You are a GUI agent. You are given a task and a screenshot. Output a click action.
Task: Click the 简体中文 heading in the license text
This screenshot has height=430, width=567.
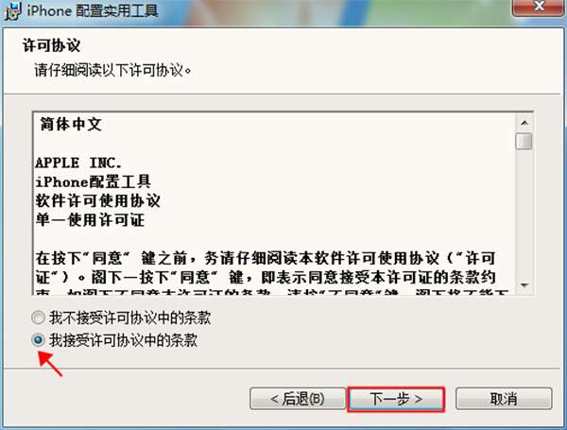71,124
